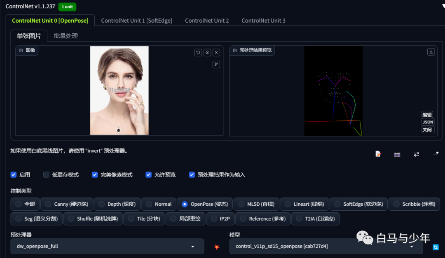
Task: Download the preprocessor preview result
Action: (x=431, y=52)
